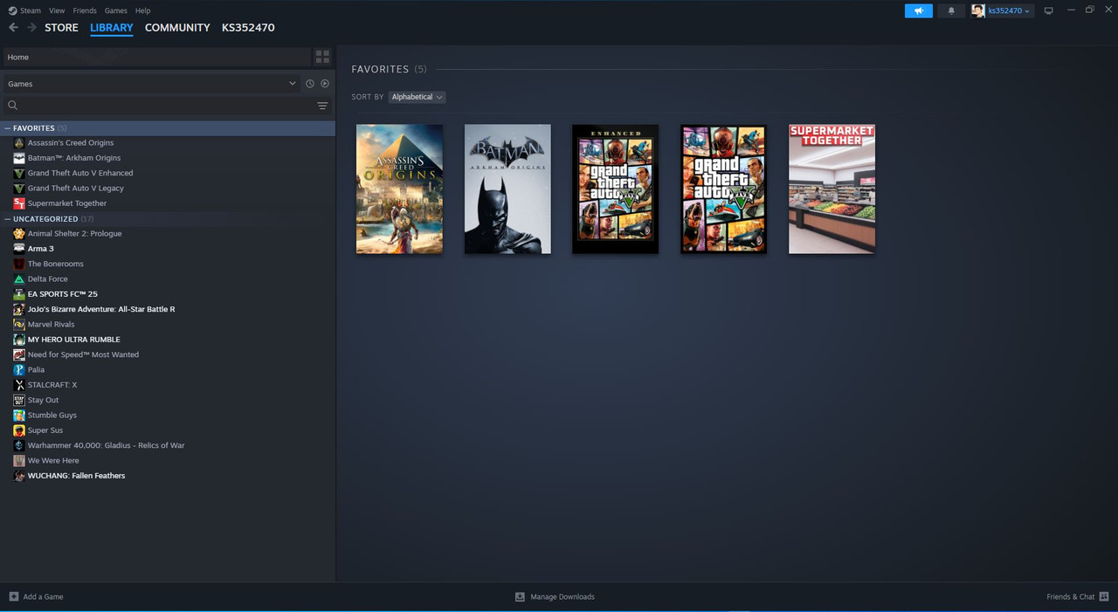The width and height of the screenshot is (1118, 612).
Task: Click the Delta Force game icon
Action: tap(19, 278)
